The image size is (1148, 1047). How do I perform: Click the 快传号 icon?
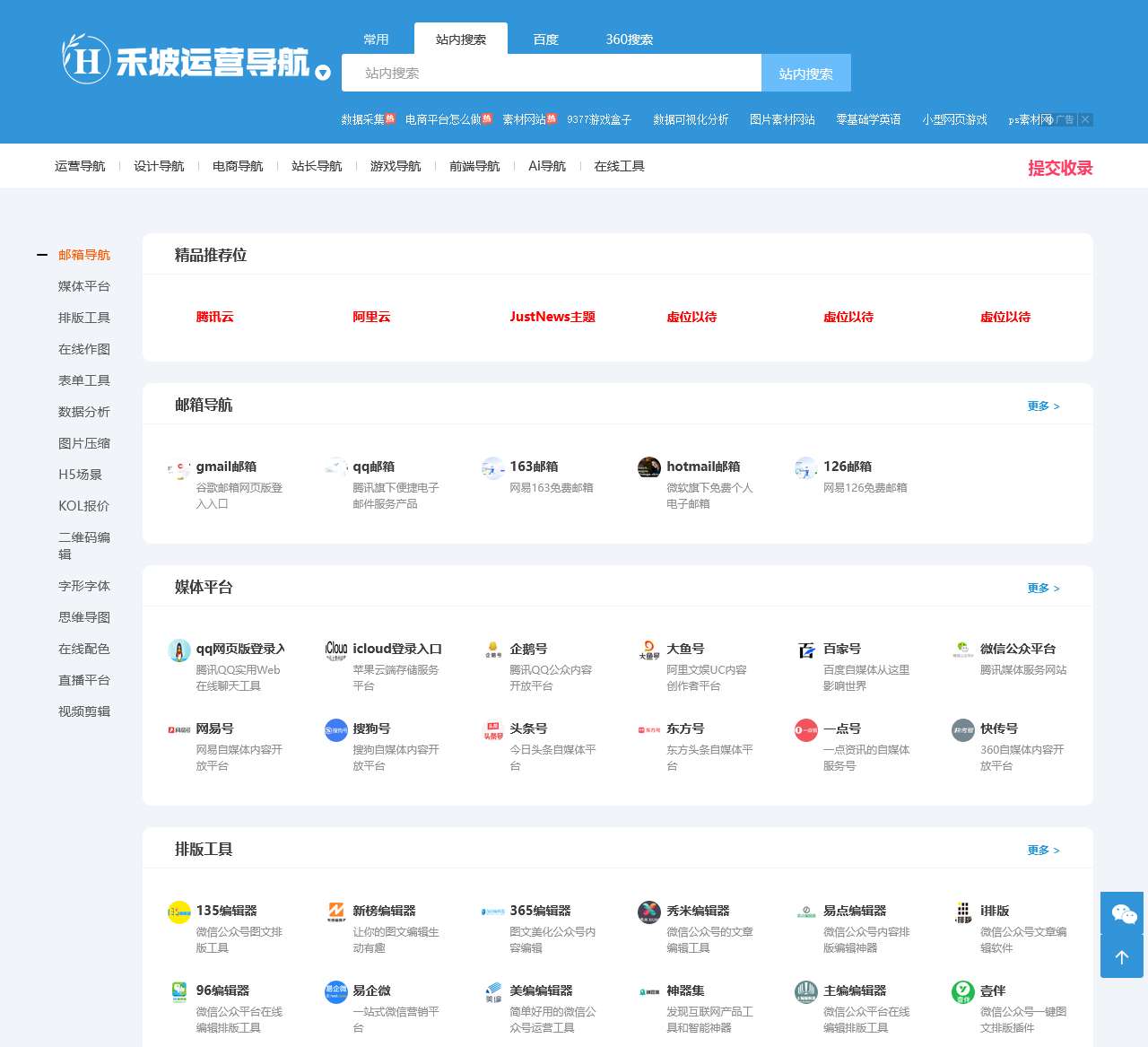point(963,730)
